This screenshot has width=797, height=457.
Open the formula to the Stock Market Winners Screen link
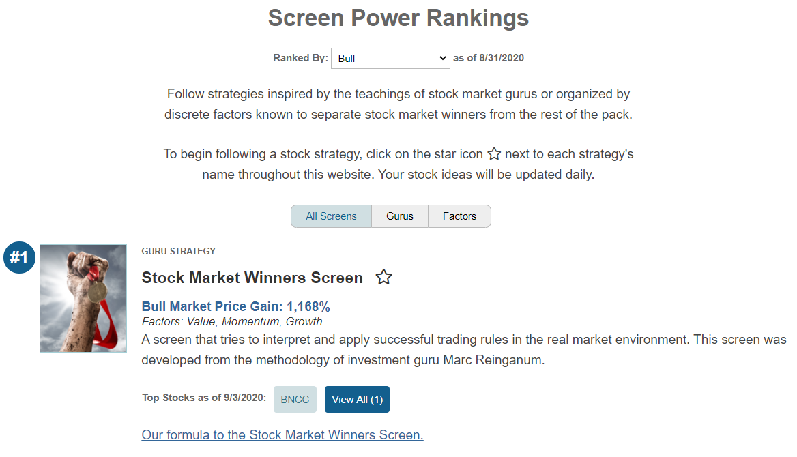[282, 434]
